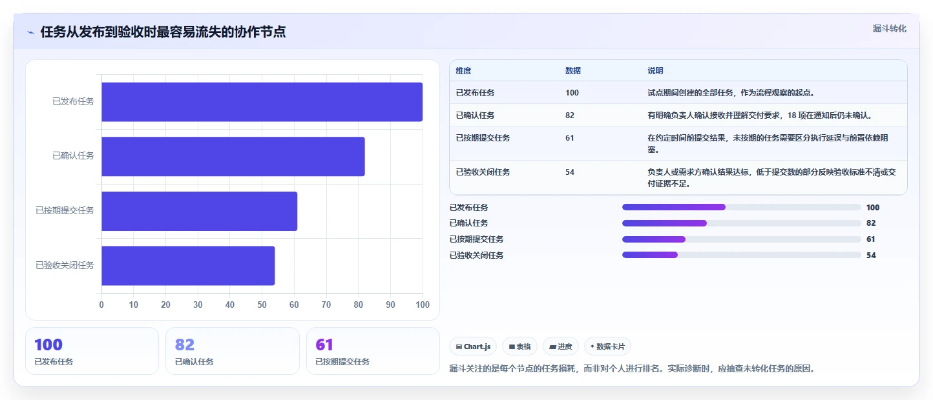This screenshot has width=933, height=400.
Task: Select the 表格 chip
Action: point(519,346)
